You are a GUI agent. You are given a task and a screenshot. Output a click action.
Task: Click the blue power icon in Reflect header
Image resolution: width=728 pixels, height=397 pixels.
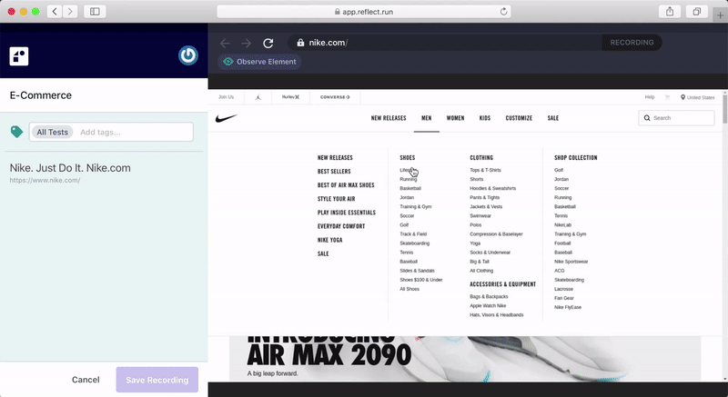(x=188, y=55)
